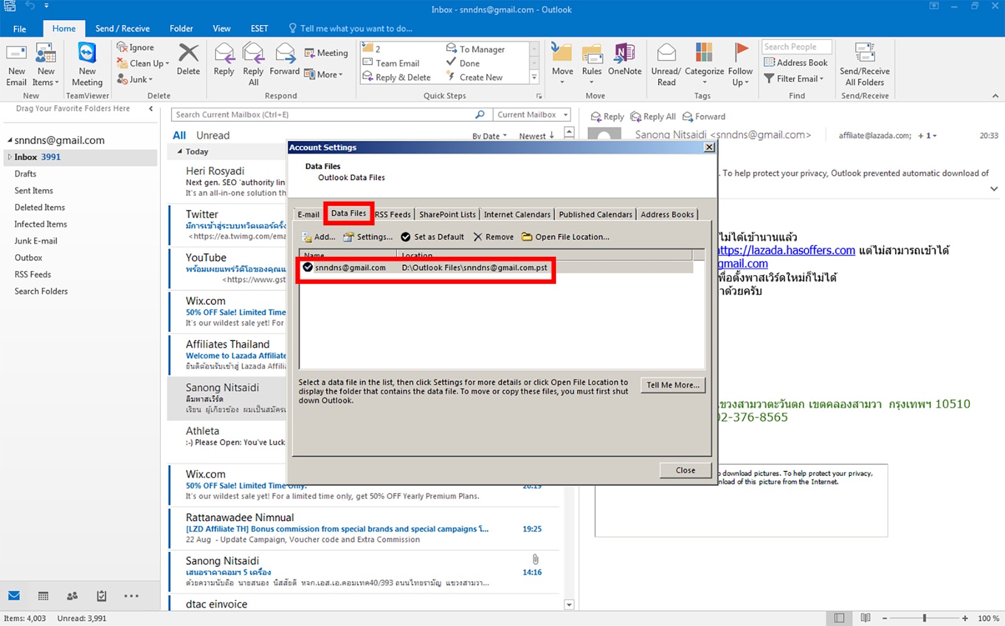Click the Search People field

click(797, 47)
